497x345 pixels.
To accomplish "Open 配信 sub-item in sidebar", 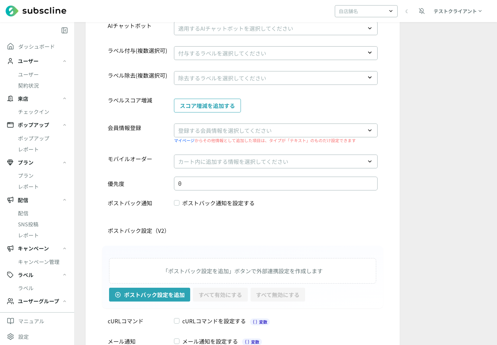I will (23, 213).
